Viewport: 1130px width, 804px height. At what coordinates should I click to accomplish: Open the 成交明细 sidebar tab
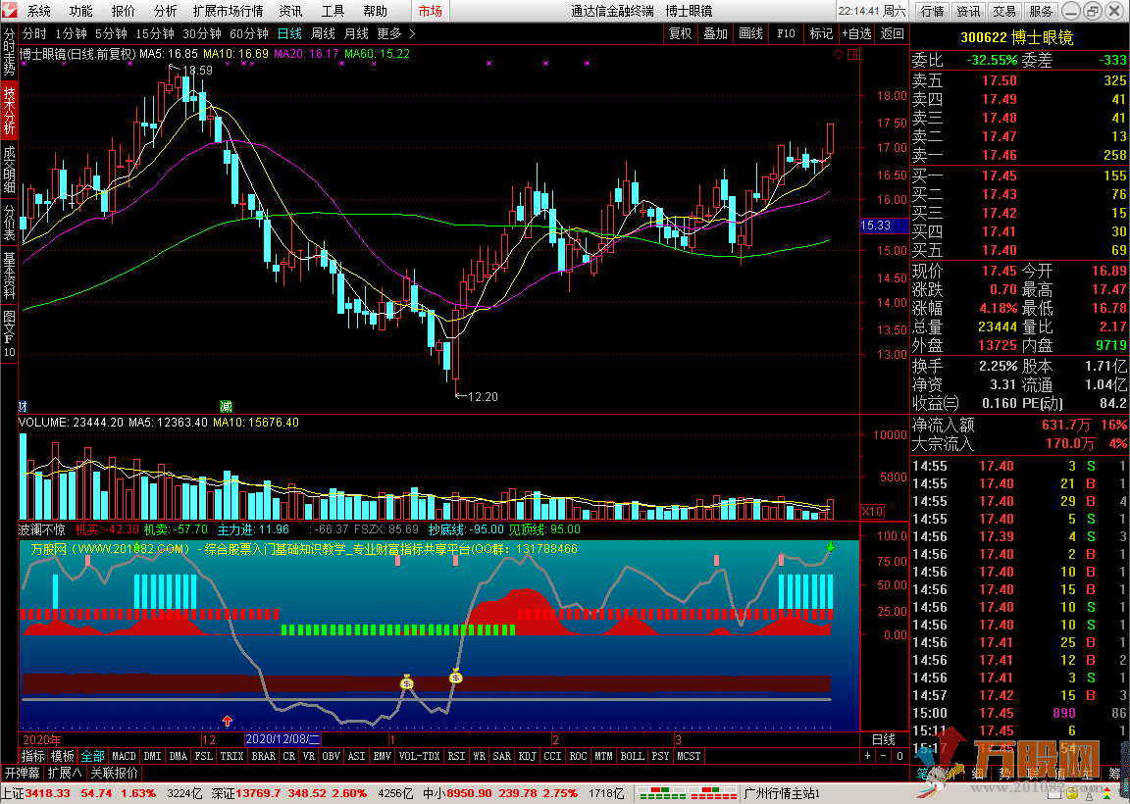pos(9,170)
